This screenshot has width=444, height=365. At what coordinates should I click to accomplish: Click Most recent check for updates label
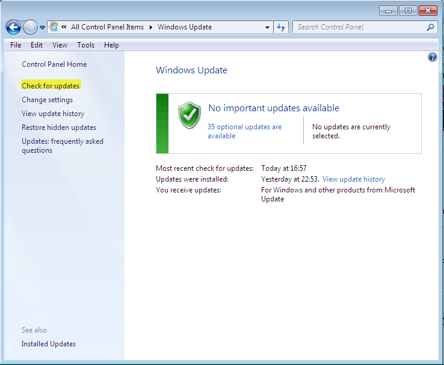point(205,168)
